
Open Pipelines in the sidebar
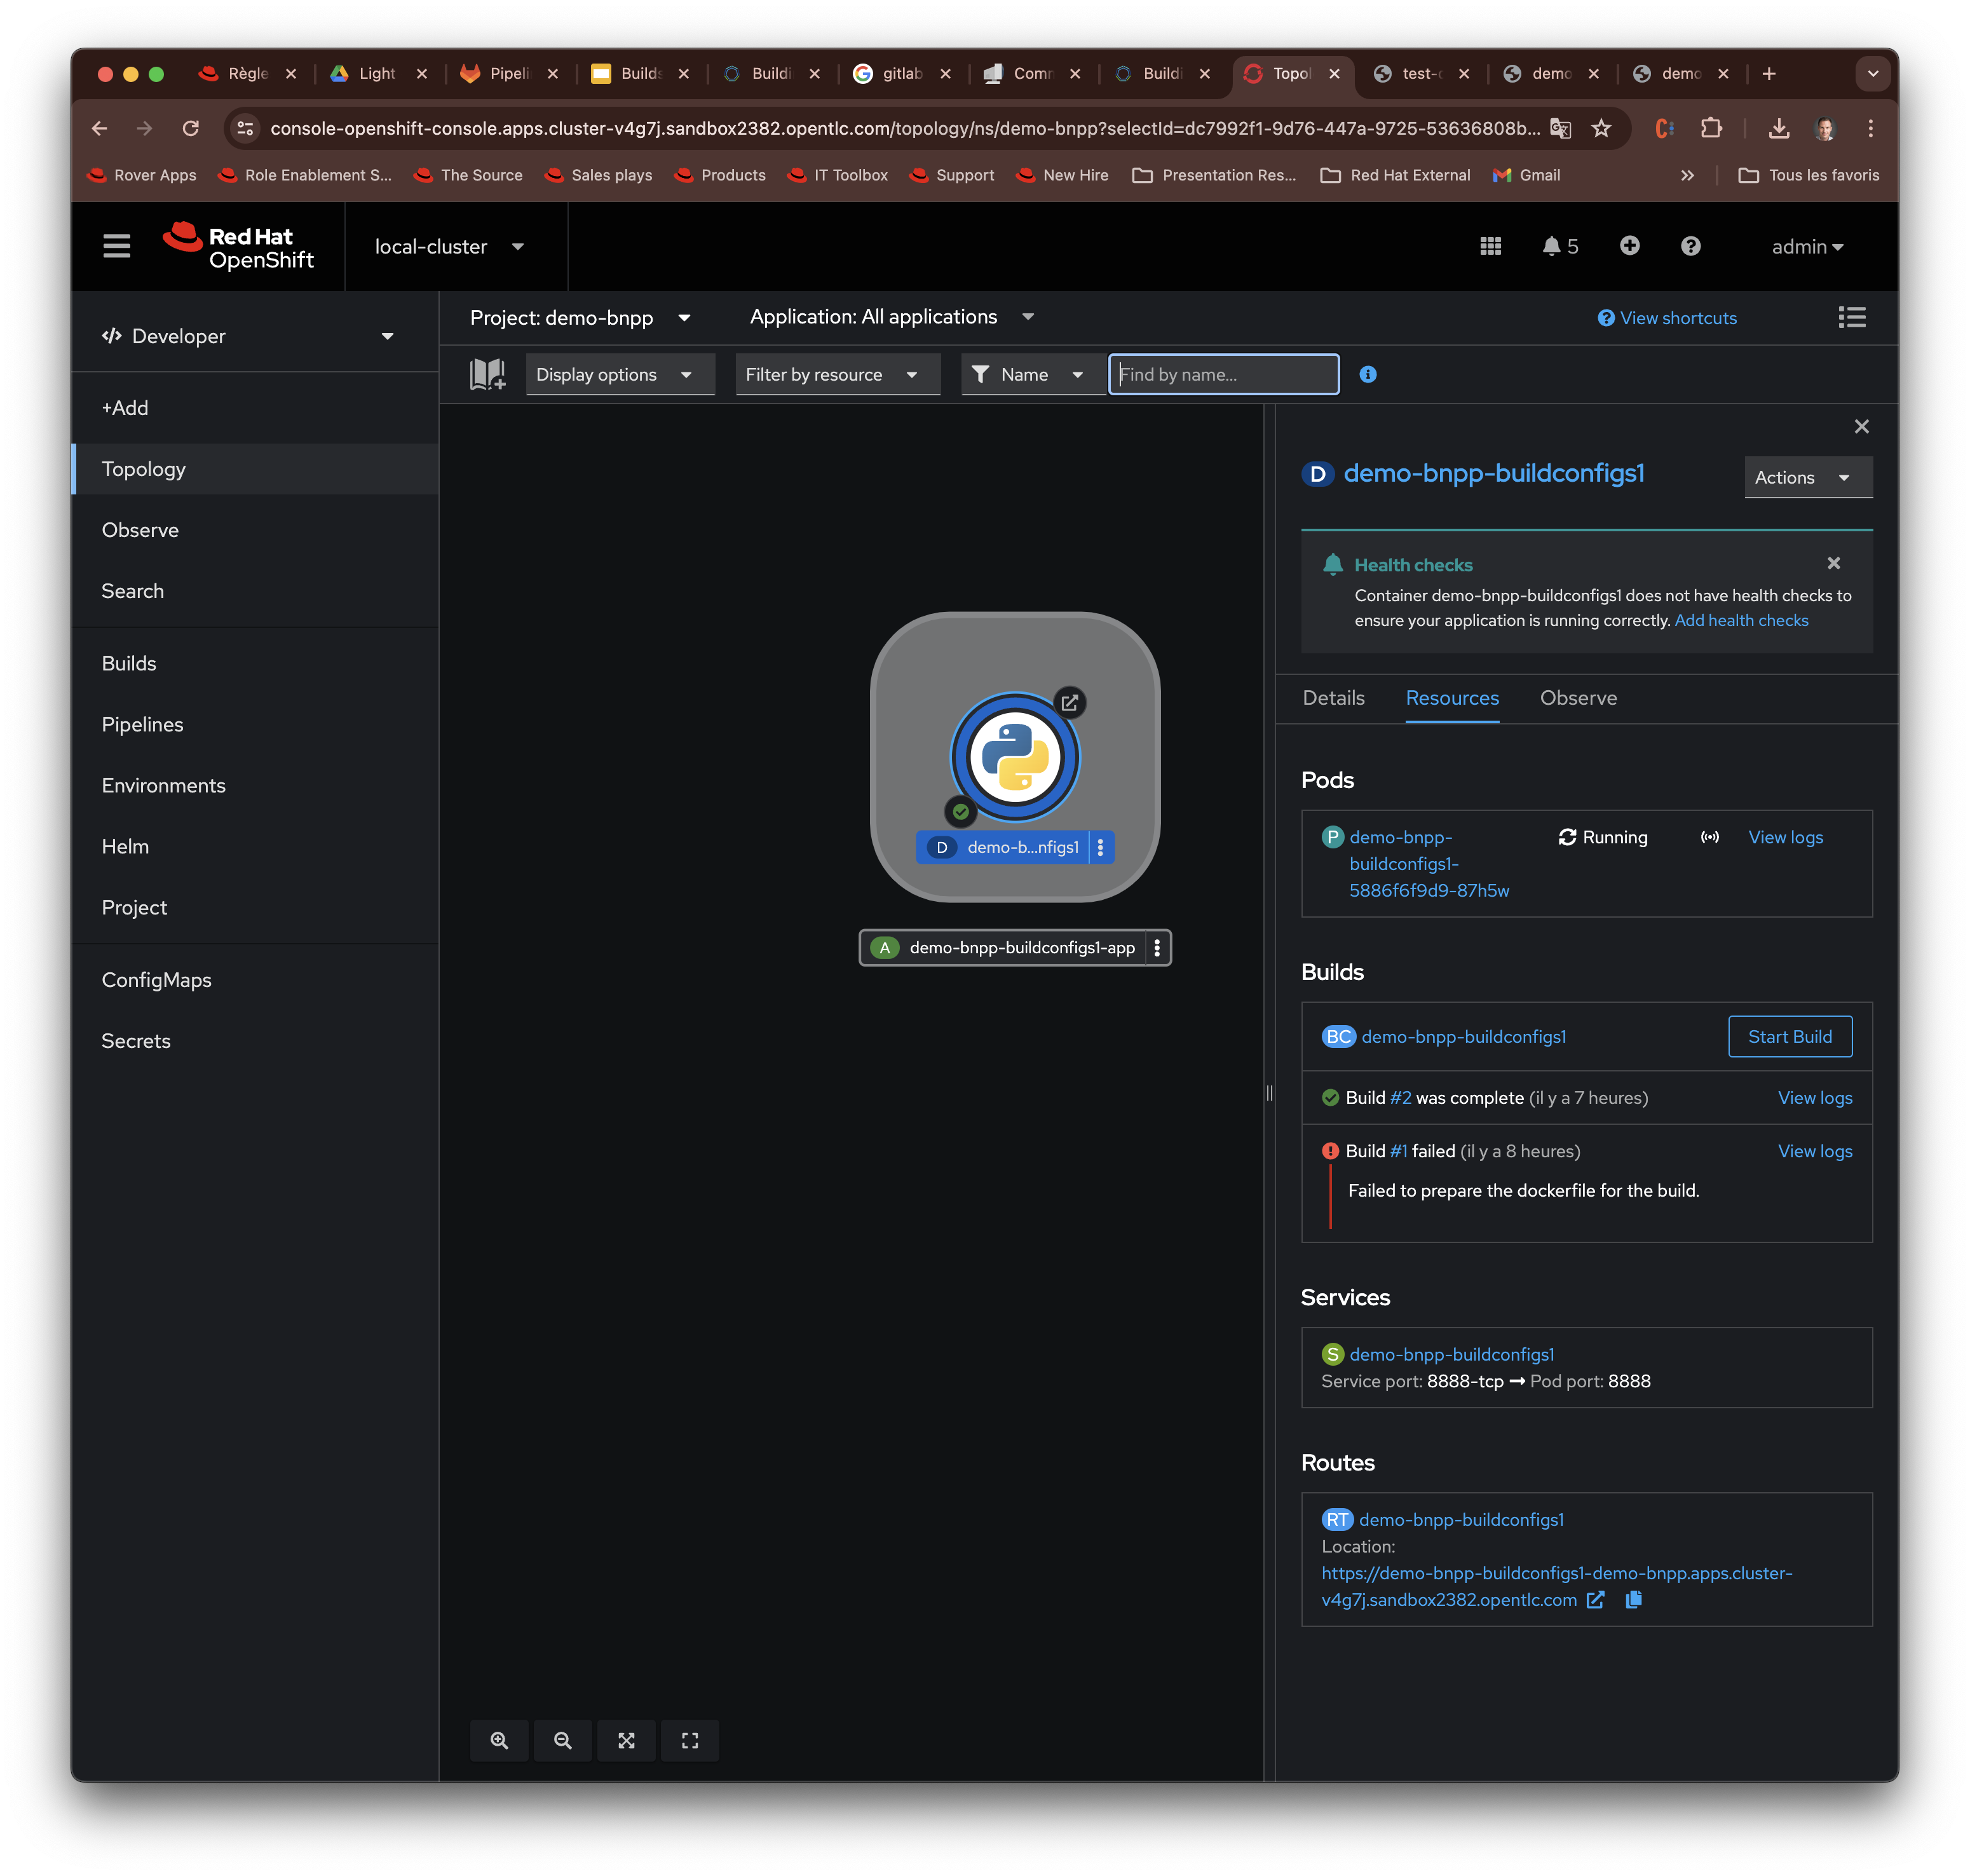pos(143,725)
